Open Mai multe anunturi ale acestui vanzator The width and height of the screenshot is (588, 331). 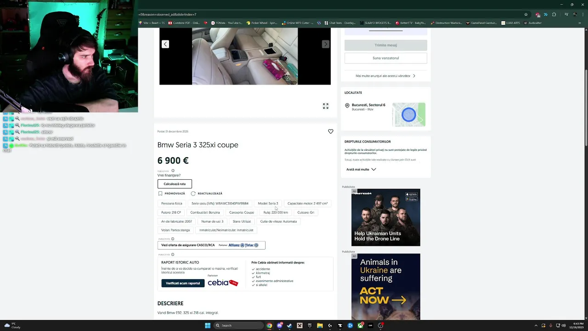[385, 76]
